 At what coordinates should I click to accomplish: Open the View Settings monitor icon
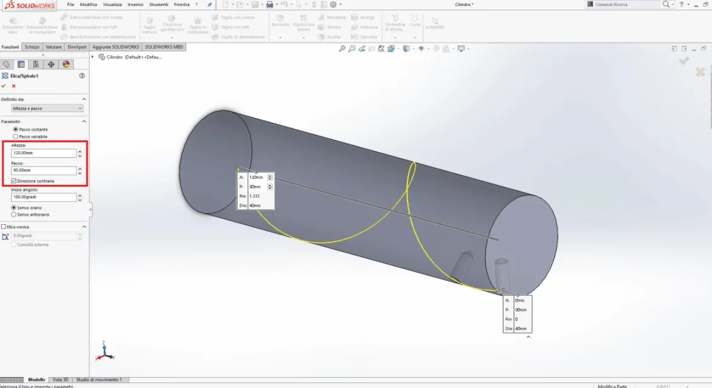coord(462,48)
